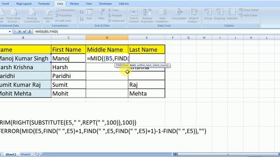This screenshot has height=157, width=280.
Task: Click find_text in FIND tooltip
Action: tap(129, 65)
